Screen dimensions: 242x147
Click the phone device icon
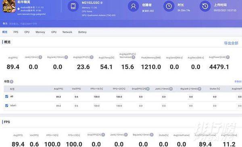[x=73, y=6]
